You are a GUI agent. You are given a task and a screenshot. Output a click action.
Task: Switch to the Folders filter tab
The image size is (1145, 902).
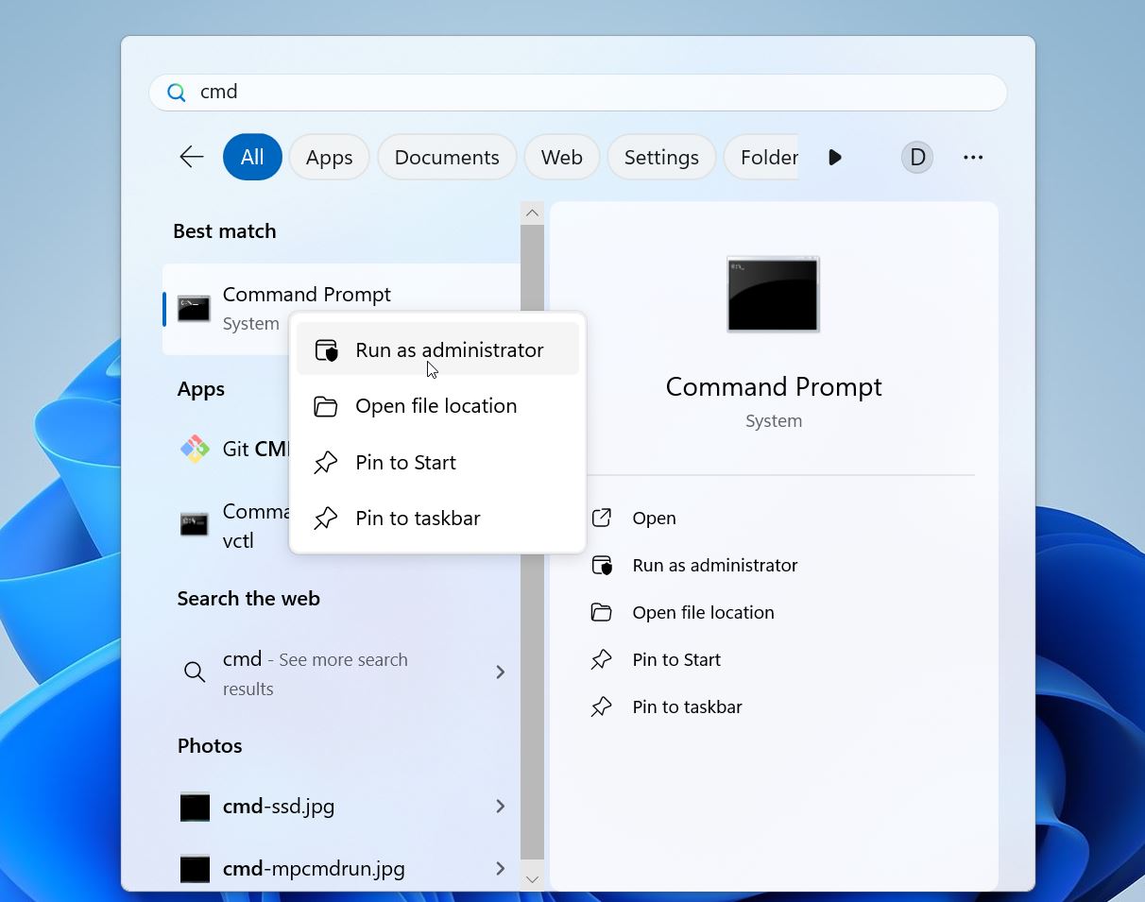coord(761,157)
